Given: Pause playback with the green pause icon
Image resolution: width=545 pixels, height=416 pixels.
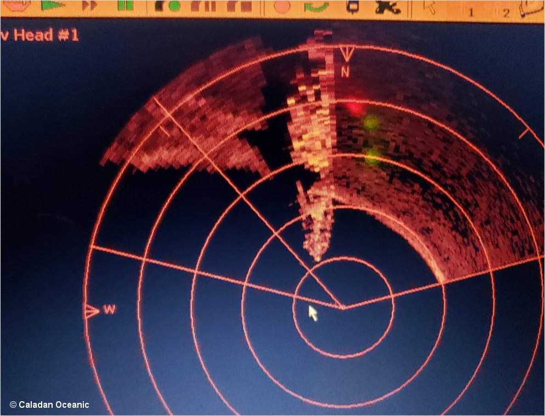Looking at the screenshot, I should point(125,5).
